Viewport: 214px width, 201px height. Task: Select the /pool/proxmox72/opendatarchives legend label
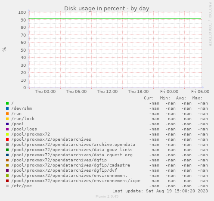tap(51, 139)
